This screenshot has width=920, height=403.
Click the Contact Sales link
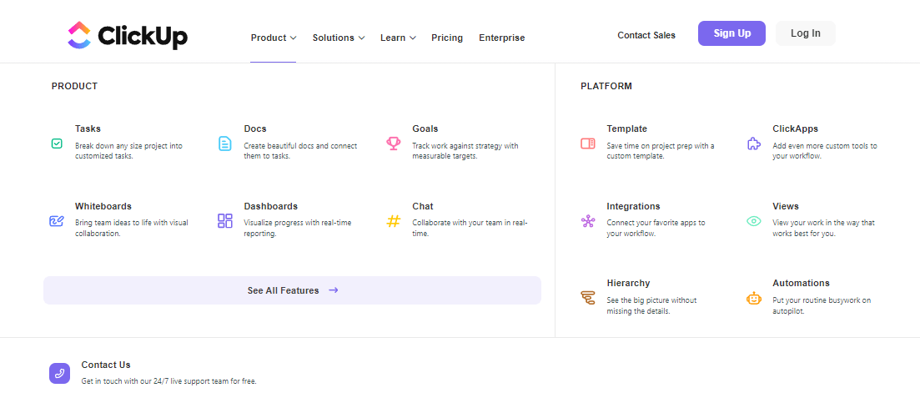coord(646,35)
